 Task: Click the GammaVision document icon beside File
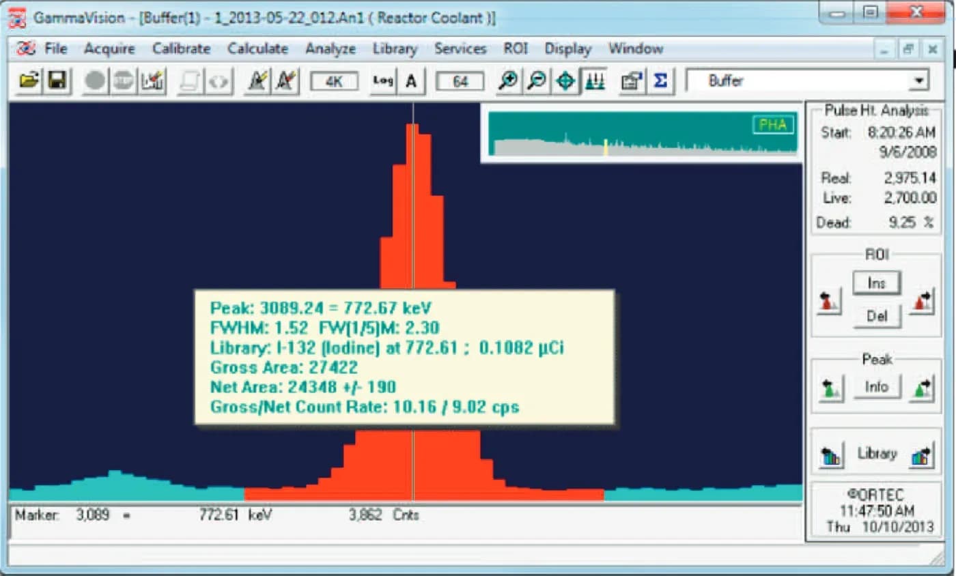pyautogui.click(x=26, y=48)
